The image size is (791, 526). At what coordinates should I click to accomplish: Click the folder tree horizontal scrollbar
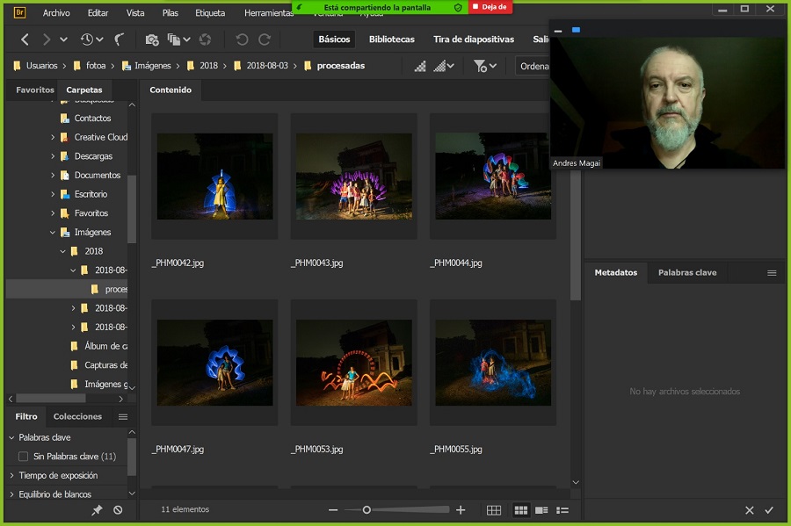click(51, 399)
